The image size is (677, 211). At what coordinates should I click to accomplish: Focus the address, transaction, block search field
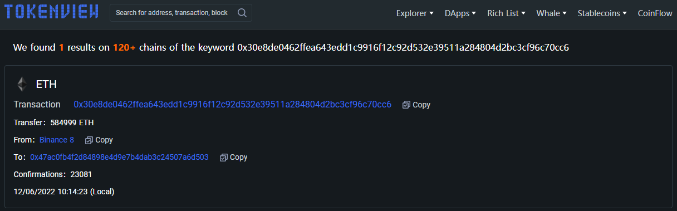tap(173, 13)
